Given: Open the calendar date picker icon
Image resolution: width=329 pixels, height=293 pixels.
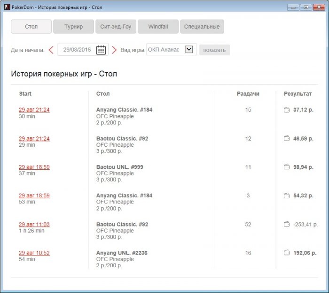Looking at the screenshot, I should [101, 50].
